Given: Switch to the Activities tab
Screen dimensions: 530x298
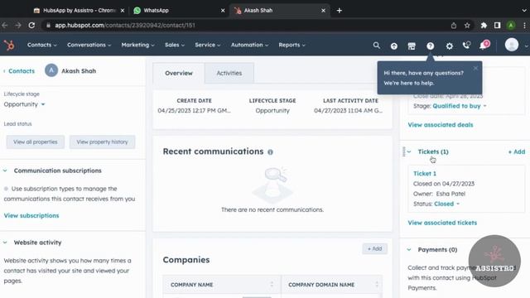Looking at the screenshot, I should [229, 73].
